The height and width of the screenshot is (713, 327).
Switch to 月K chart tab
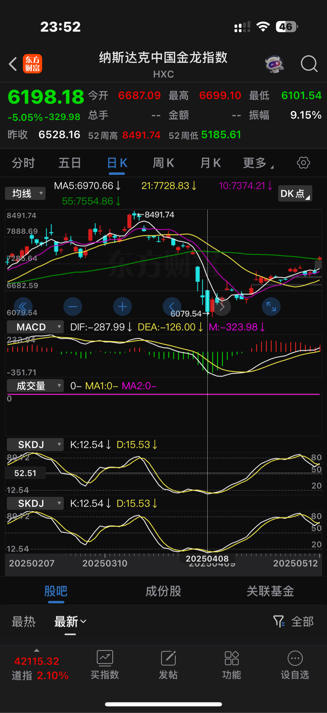[210, 163]
